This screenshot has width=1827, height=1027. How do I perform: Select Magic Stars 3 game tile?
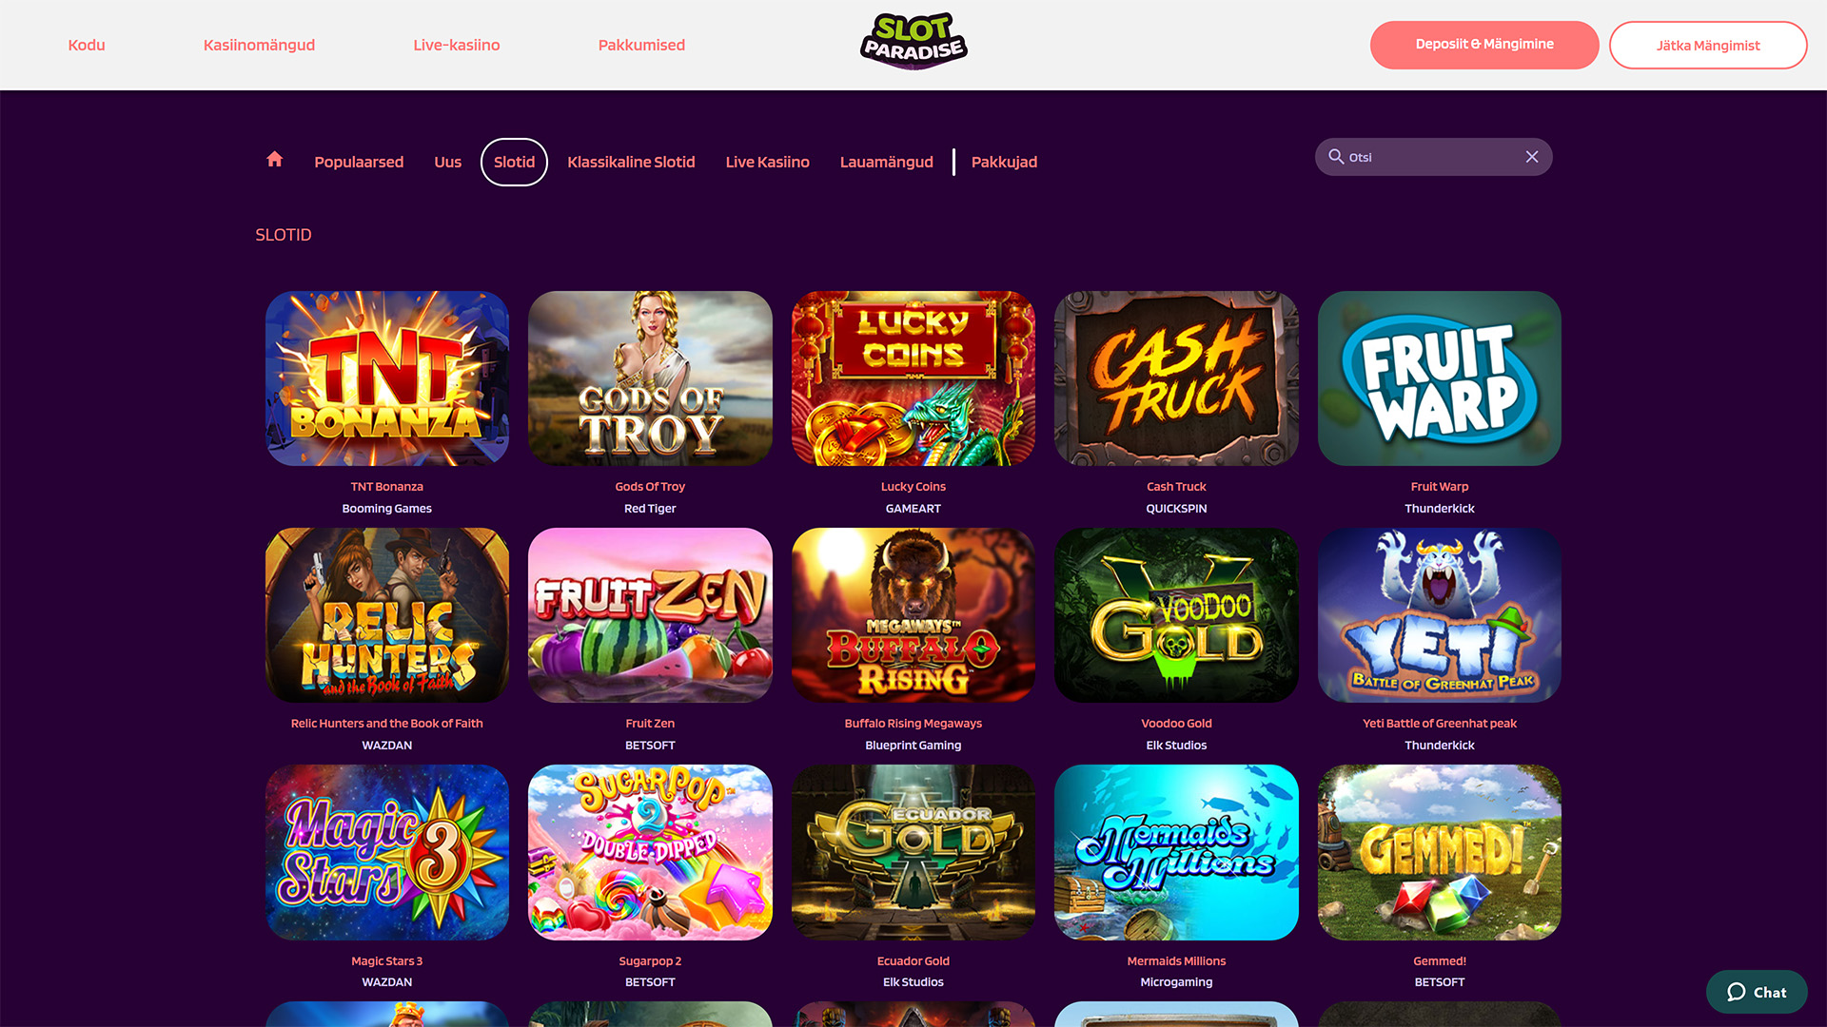pos(387,852)
